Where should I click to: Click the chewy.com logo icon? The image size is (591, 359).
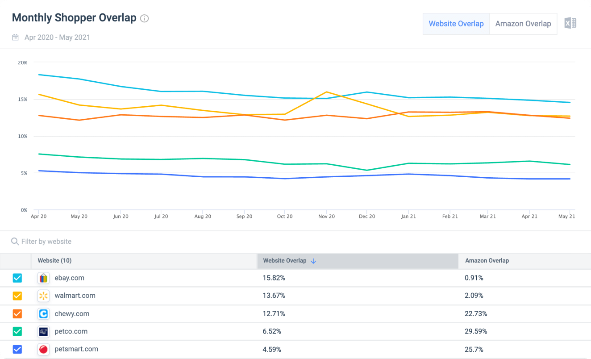point(43,314)
